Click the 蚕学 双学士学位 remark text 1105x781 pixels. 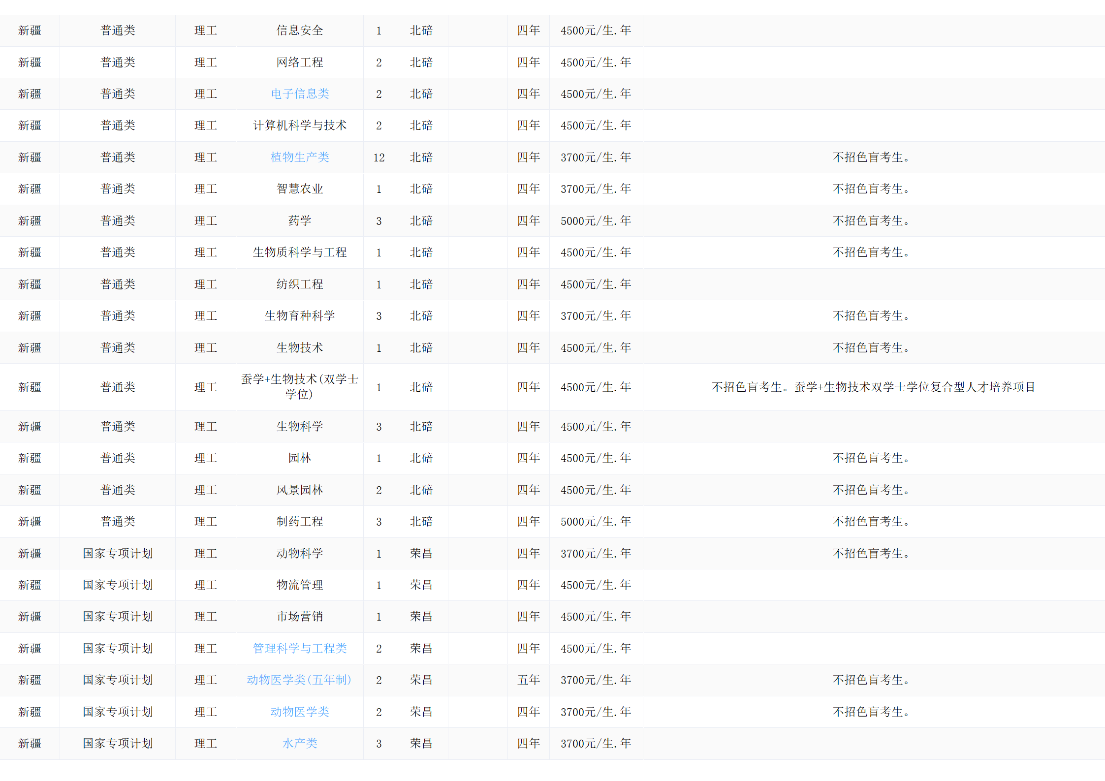tap(873, 387)
